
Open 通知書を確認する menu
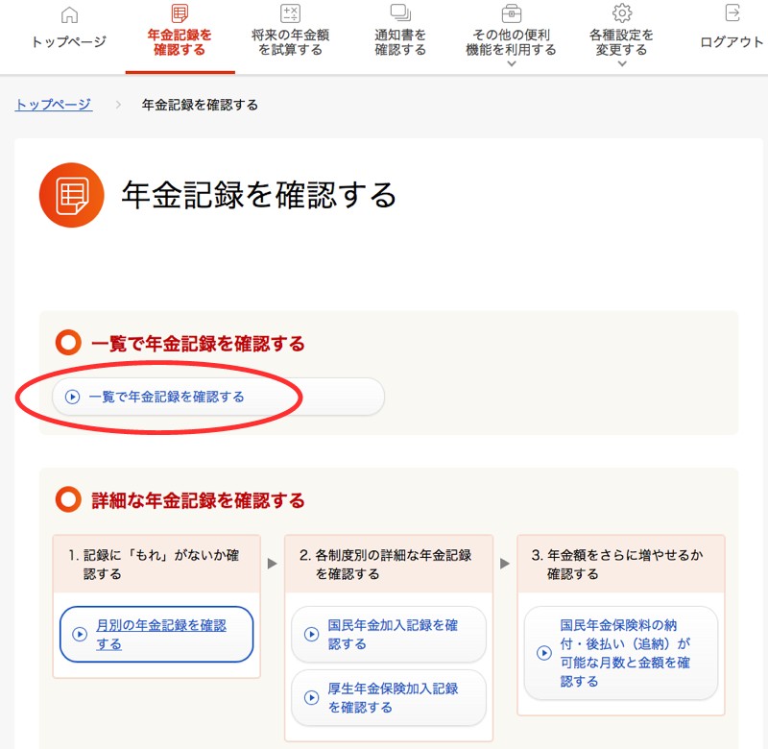(x=400, y=42)
